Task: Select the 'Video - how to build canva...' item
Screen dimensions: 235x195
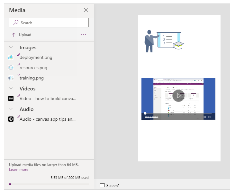Action: pyautogui.click(x=48, y=98)
